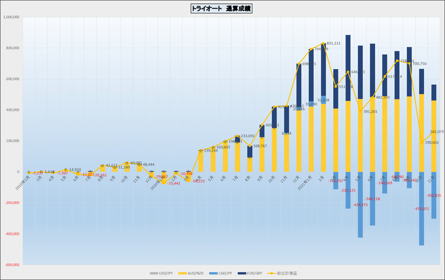Click the red -600,000 axis label
445x280 pixels.
tap(12, 265)
